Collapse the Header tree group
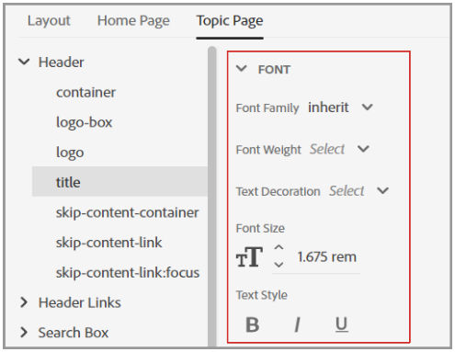455x352 pixels. tap(24, 62)
